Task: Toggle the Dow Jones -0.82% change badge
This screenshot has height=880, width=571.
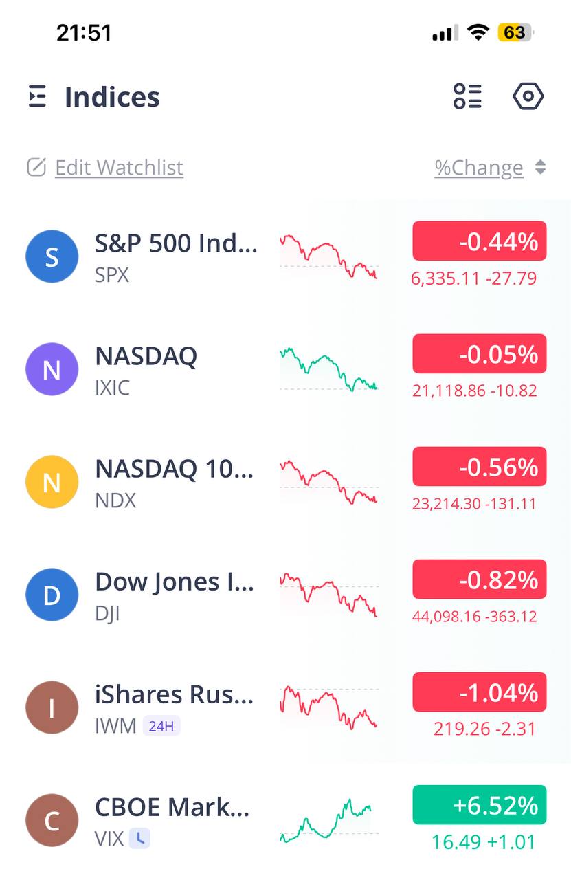Action: point(479,580)
